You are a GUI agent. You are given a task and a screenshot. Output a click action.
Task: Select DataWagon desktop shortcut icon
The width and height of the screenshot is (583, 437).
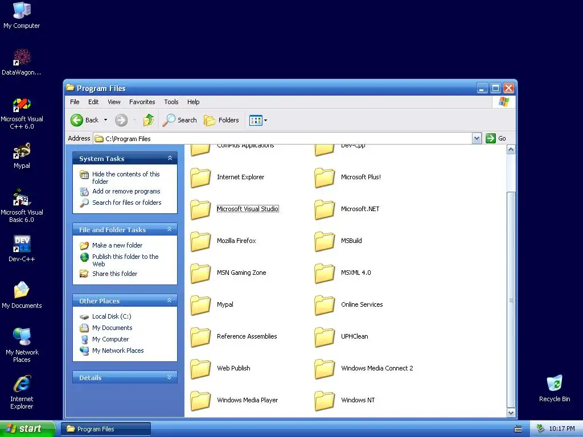click(22, 58)
